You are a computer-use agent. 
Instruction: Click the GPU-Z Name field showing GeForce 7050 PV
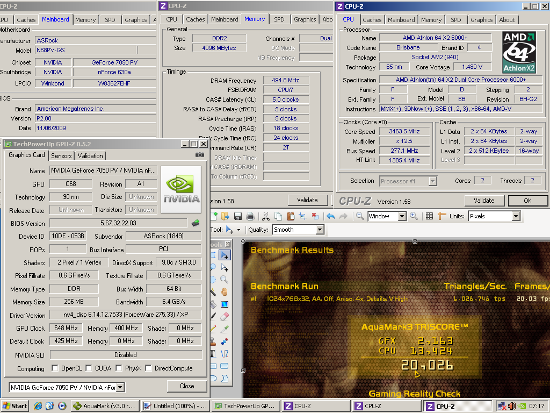[x=103, y=170]
